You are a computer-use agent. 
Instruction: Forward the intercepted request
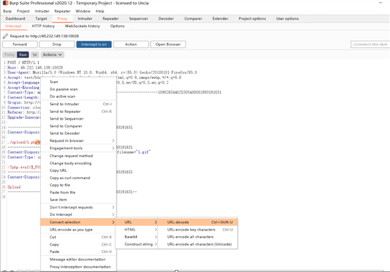pyautogui.click(x=20, y=44)
